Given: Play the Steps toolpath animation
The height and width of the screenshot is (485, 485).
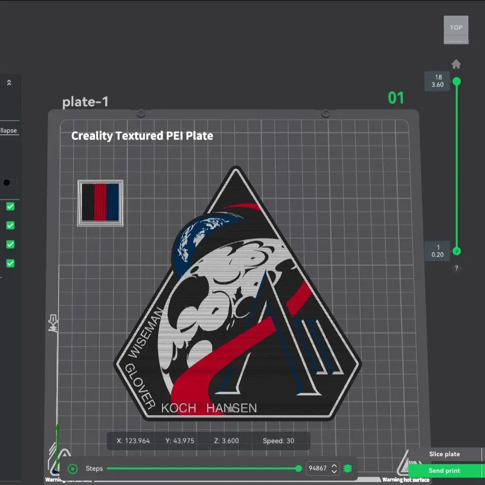Looking at the screenshot, I should [73, 468].
